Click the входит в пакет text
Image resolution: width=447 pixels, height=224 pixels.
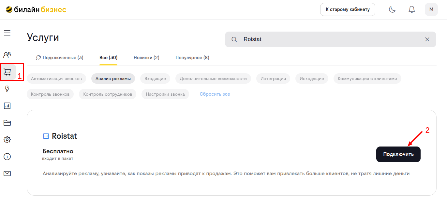[58, 159]
